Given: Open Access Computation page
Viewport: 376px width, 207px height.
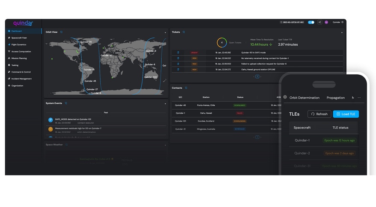Looking at the screenshot, I should (21, 52).
